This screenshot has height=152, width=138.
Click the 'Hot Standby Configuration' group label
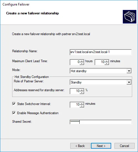(32, 77)
